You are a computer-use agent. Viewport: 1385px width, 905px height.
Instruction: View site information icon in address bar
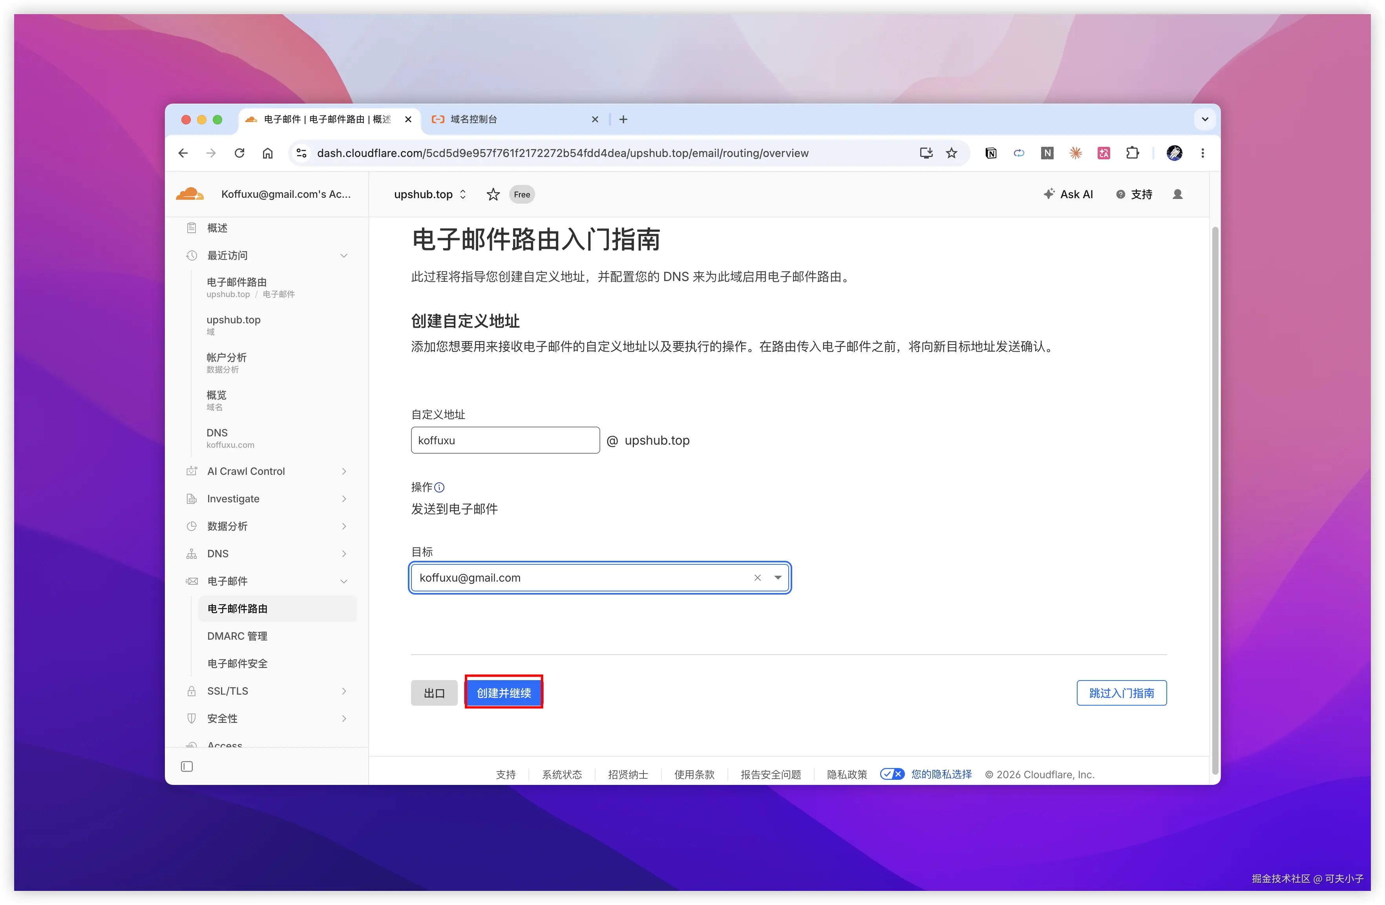301,153
